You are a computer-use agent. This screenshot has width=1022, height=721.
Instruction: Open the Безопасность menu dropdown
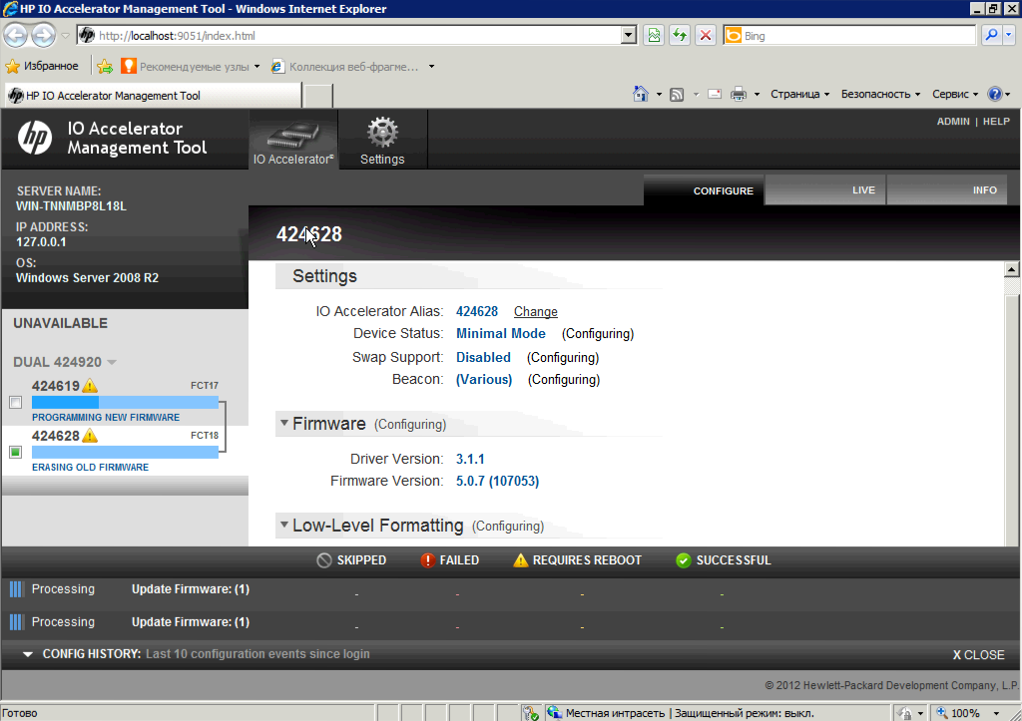(x=880, y=94)
